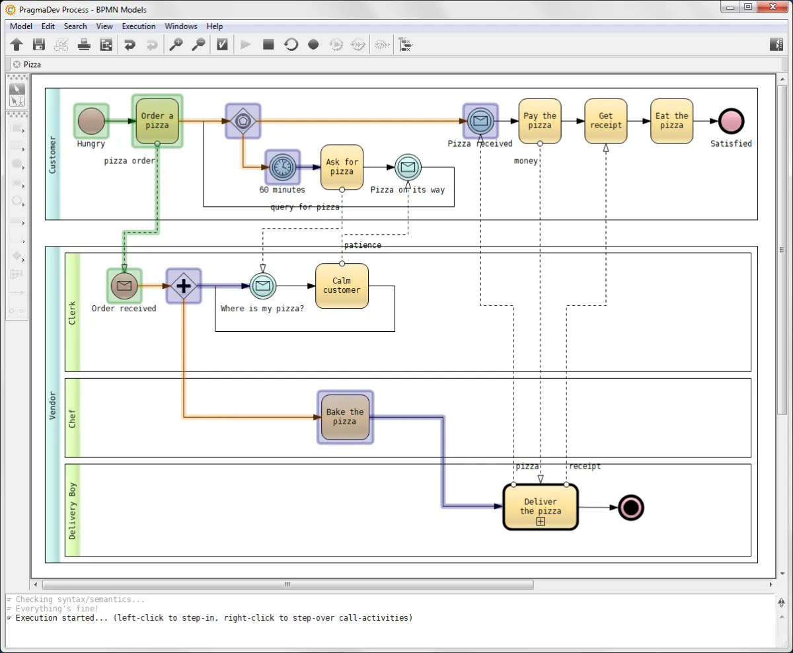
Task: Click the zoom in magnifier icon
Action: point(176,45)
